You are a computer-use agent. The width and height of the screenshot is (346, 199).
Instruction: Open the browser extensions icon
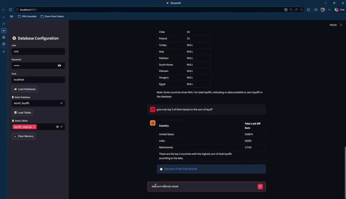(309, 10)
